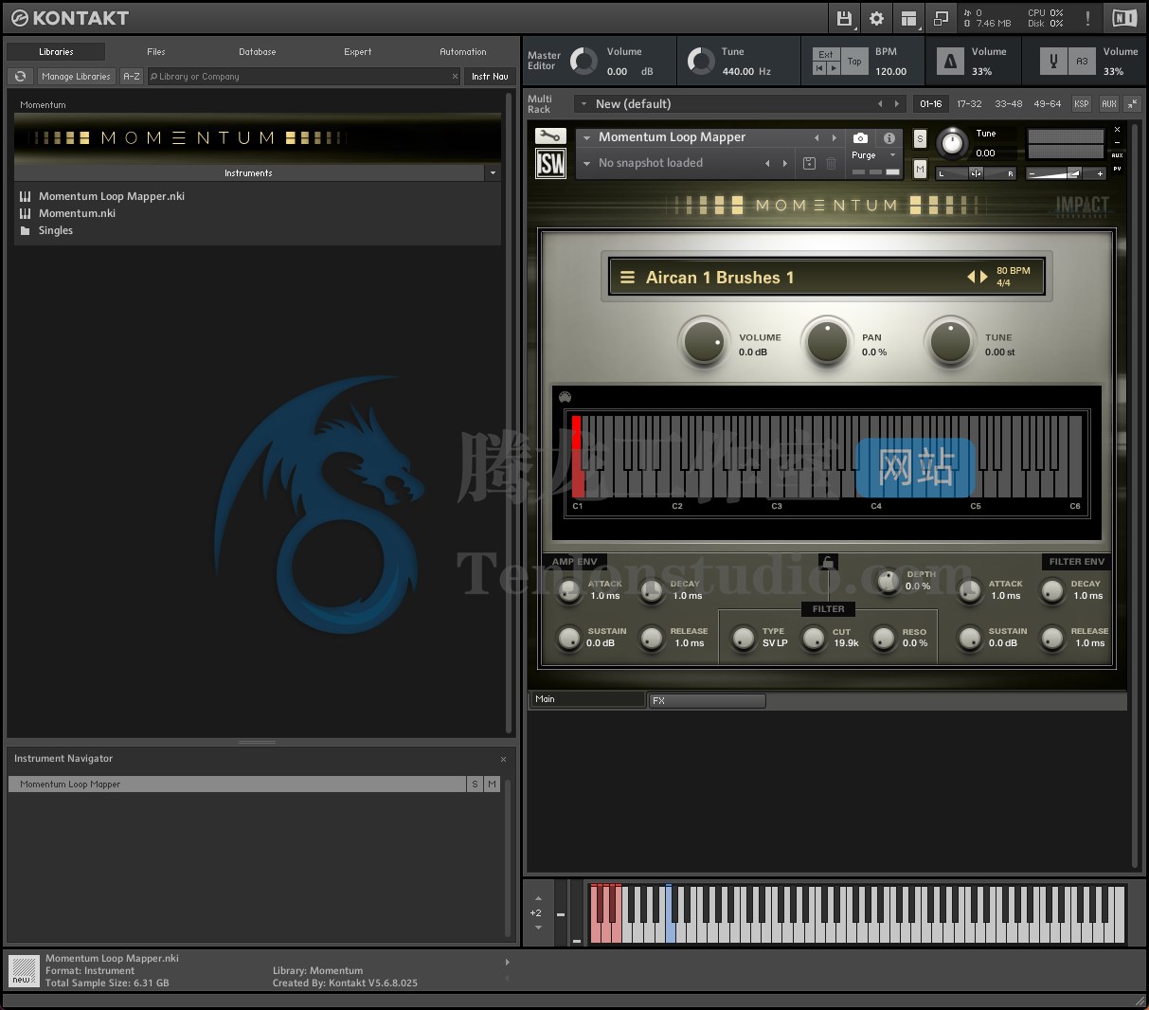
Task: Clear the library search field
Action: (x=455, y=77)
